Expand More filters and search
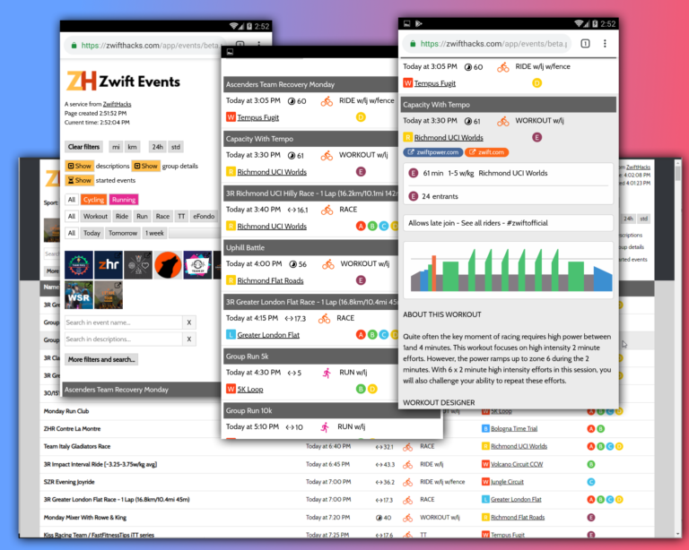This screenshot has width=689, height=550. (101, 359)
